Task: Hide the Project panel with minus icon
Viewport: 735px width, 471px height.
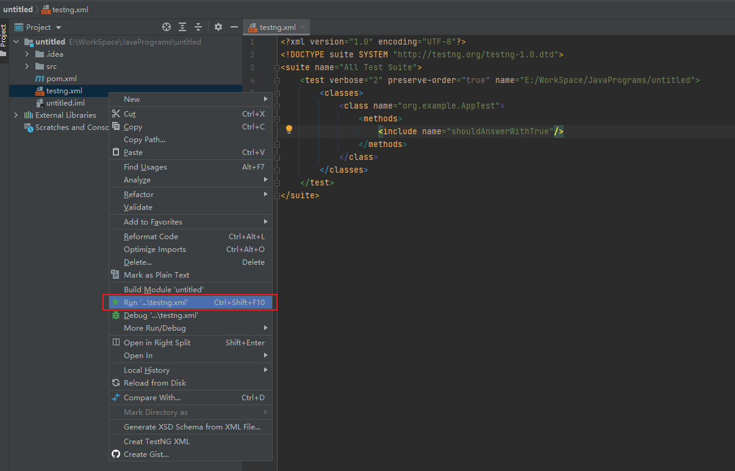Action: point(234,27)
